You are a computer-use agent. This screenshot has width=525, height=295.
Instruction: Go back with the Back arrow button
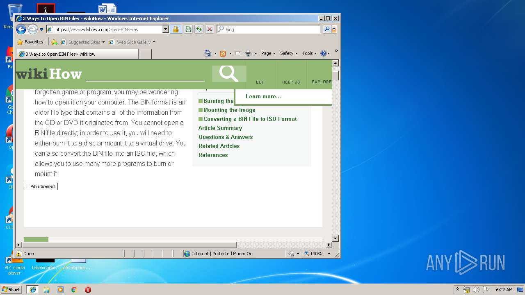(21, 29)
